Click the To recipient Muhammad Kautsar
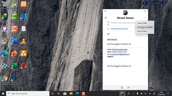The width and height of the screenshot is (172, 96). tap(119, 29)
